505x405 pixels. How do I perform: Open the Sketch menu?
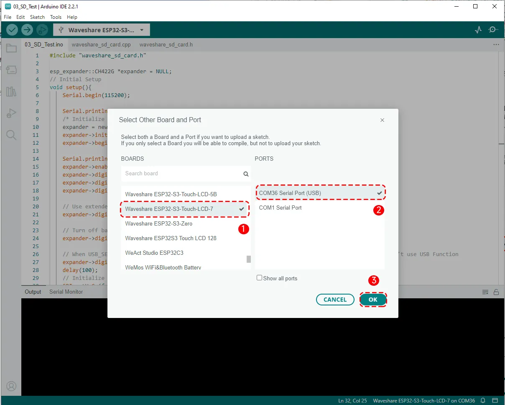pyautogui.click(x=37, y=17)
